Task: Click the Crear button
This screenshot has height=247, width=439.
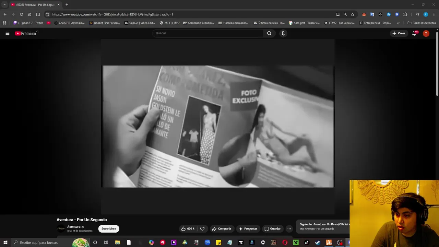Action: tap(399, 33)
